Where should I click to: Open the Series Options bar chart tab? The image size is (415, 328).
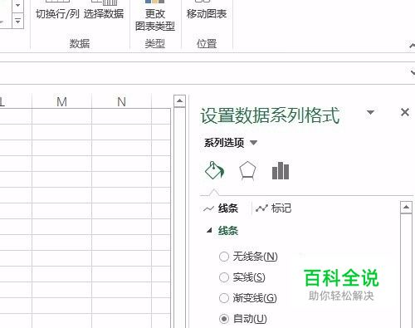click(281, 170)
